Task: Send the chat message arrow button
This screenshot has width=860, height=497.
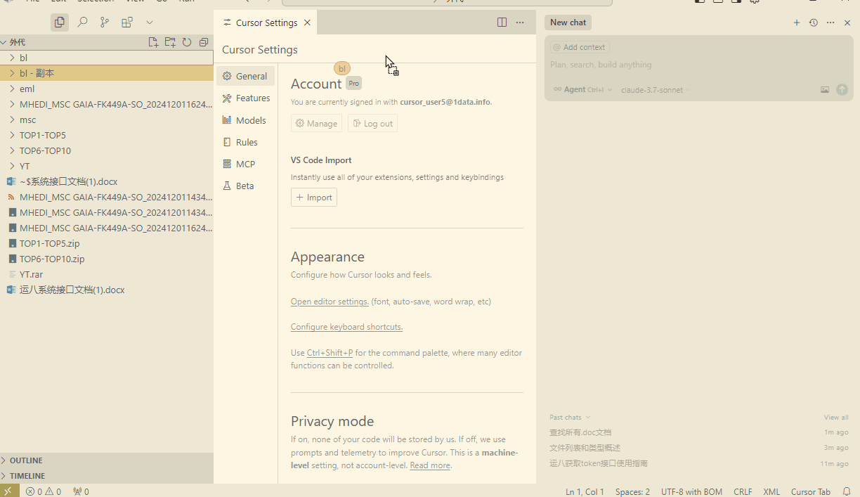Action: 842,90
